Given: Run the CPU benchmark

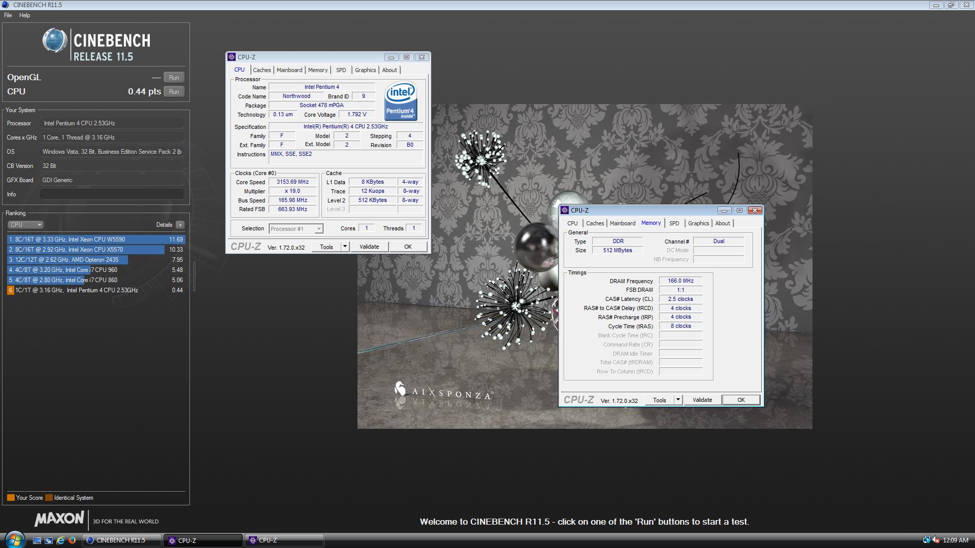Looking at the screenshot, I should pyautogui.click(x=174, y=92).
